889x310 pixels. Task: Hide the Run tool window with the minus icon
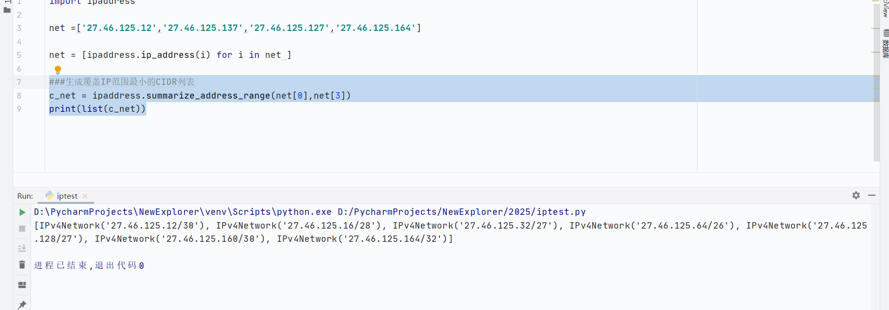point(872,195)
